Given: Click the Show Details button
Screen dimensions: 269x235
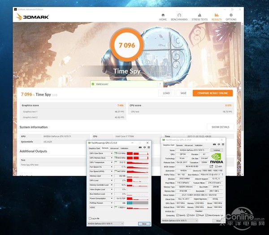Looking at the screenshot, I should coord(221,127).
